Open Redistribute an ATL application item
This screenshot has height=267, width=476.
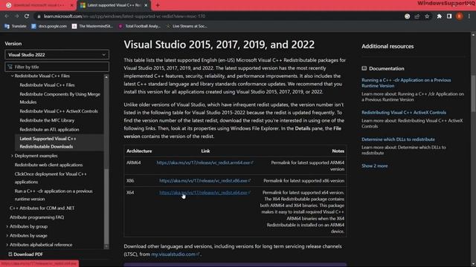[49, 129]
